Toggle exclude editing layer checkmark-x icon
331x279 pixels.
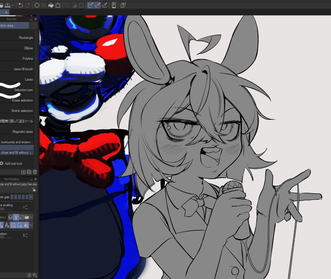coord(13,225)
